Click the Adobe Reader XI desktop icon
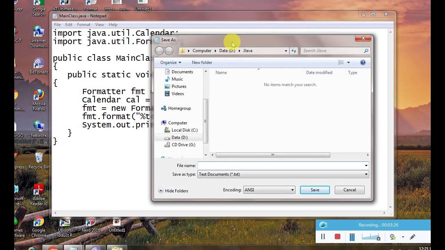Screen dimensions: 445x250 39,195
